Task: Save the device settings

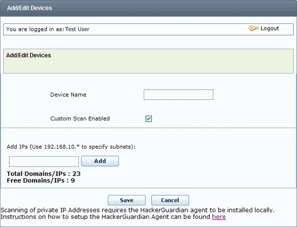Action: coord(127,200)
